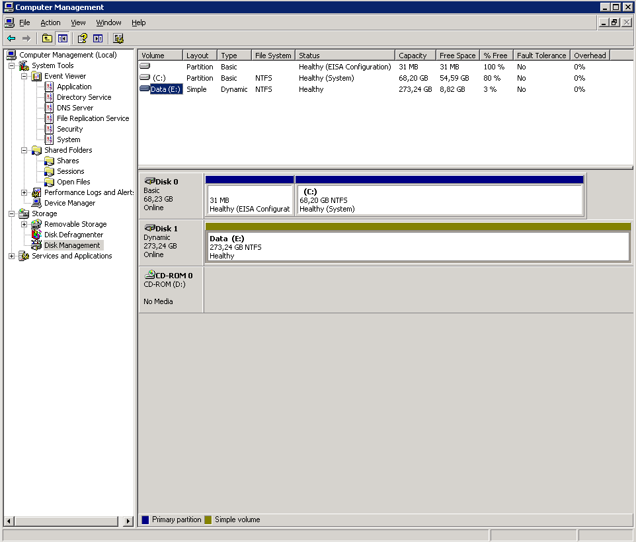Click the Shares folder icon
This screenshot has height=542, width=636.
[x=49, y=161]
